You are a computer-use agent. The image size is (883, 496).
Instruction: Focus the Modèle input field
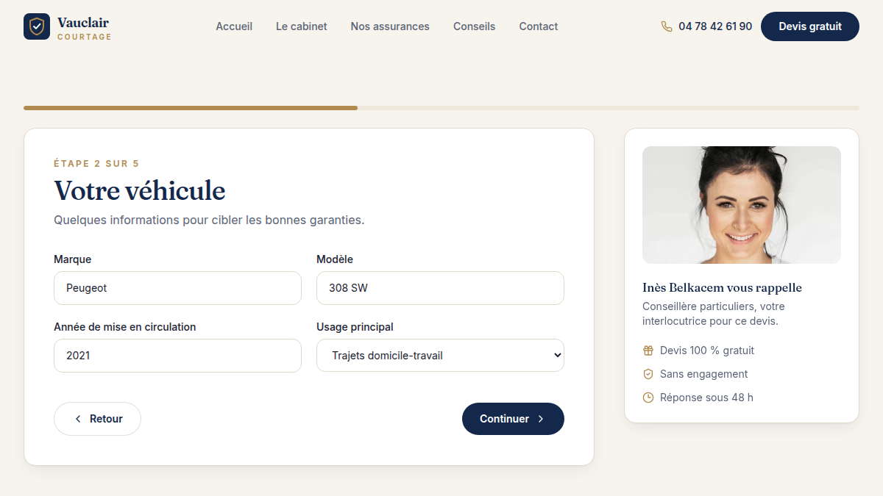coord(440,288)
